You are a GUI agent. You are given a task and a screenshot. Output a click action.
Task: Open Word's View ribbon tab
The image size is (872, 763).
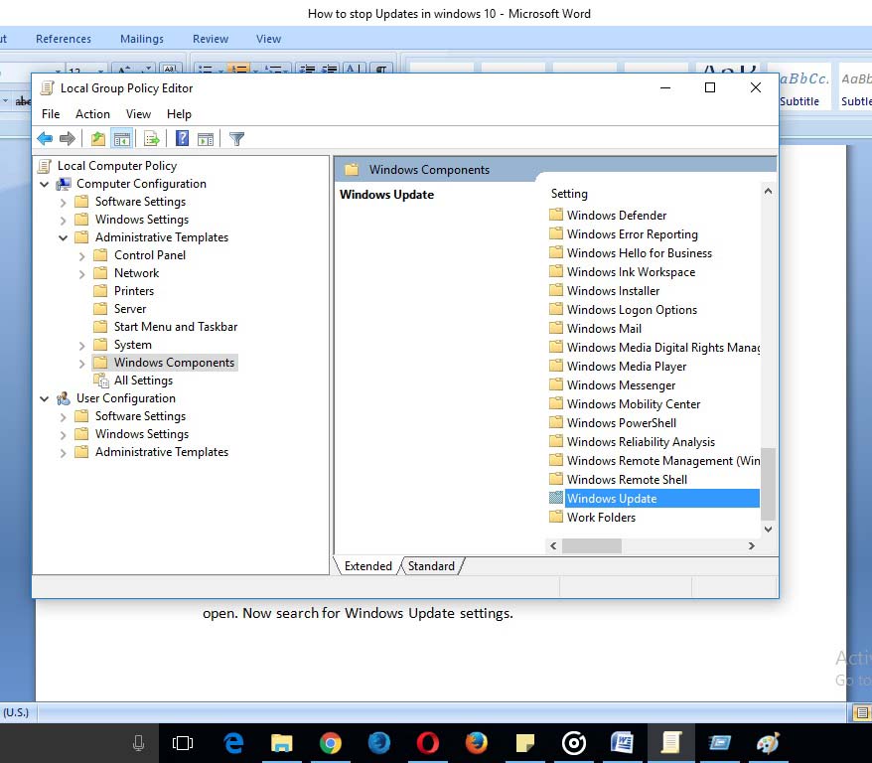click(268, 39)
